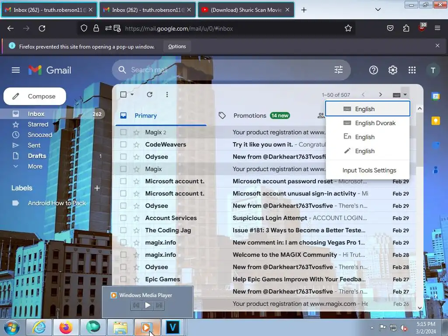Open Input Tools Settings
Image resolution: width=448 pixels, height=336 pixels.
369,170
